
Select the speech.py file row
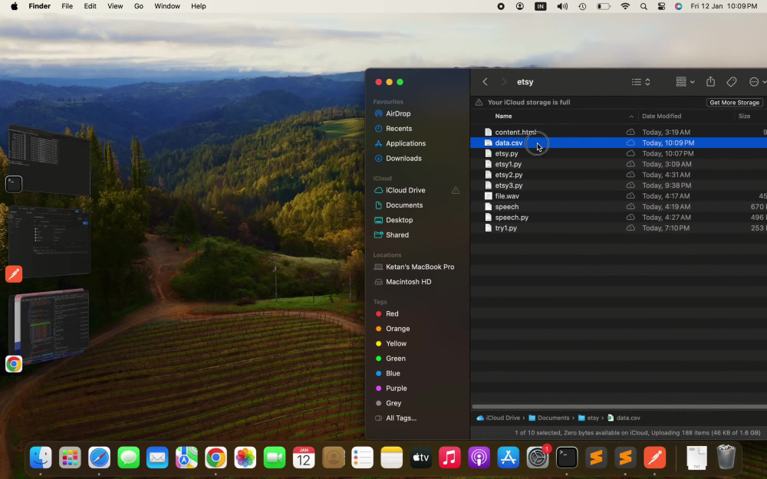point(618,218)
